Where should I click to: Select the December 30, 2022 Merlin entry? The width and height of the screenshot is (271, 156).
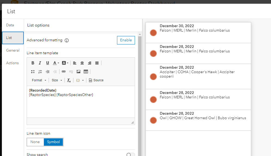[x=198, y=33]
